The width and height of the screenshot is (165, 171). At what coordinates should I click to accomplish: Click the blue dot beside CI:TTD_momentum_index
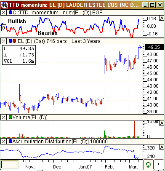(x=11, y=12)
